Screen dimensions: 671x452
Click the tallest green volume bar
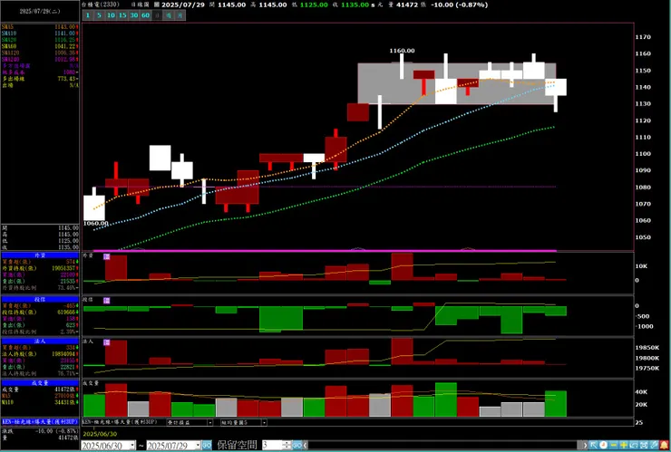coord(446,399)
